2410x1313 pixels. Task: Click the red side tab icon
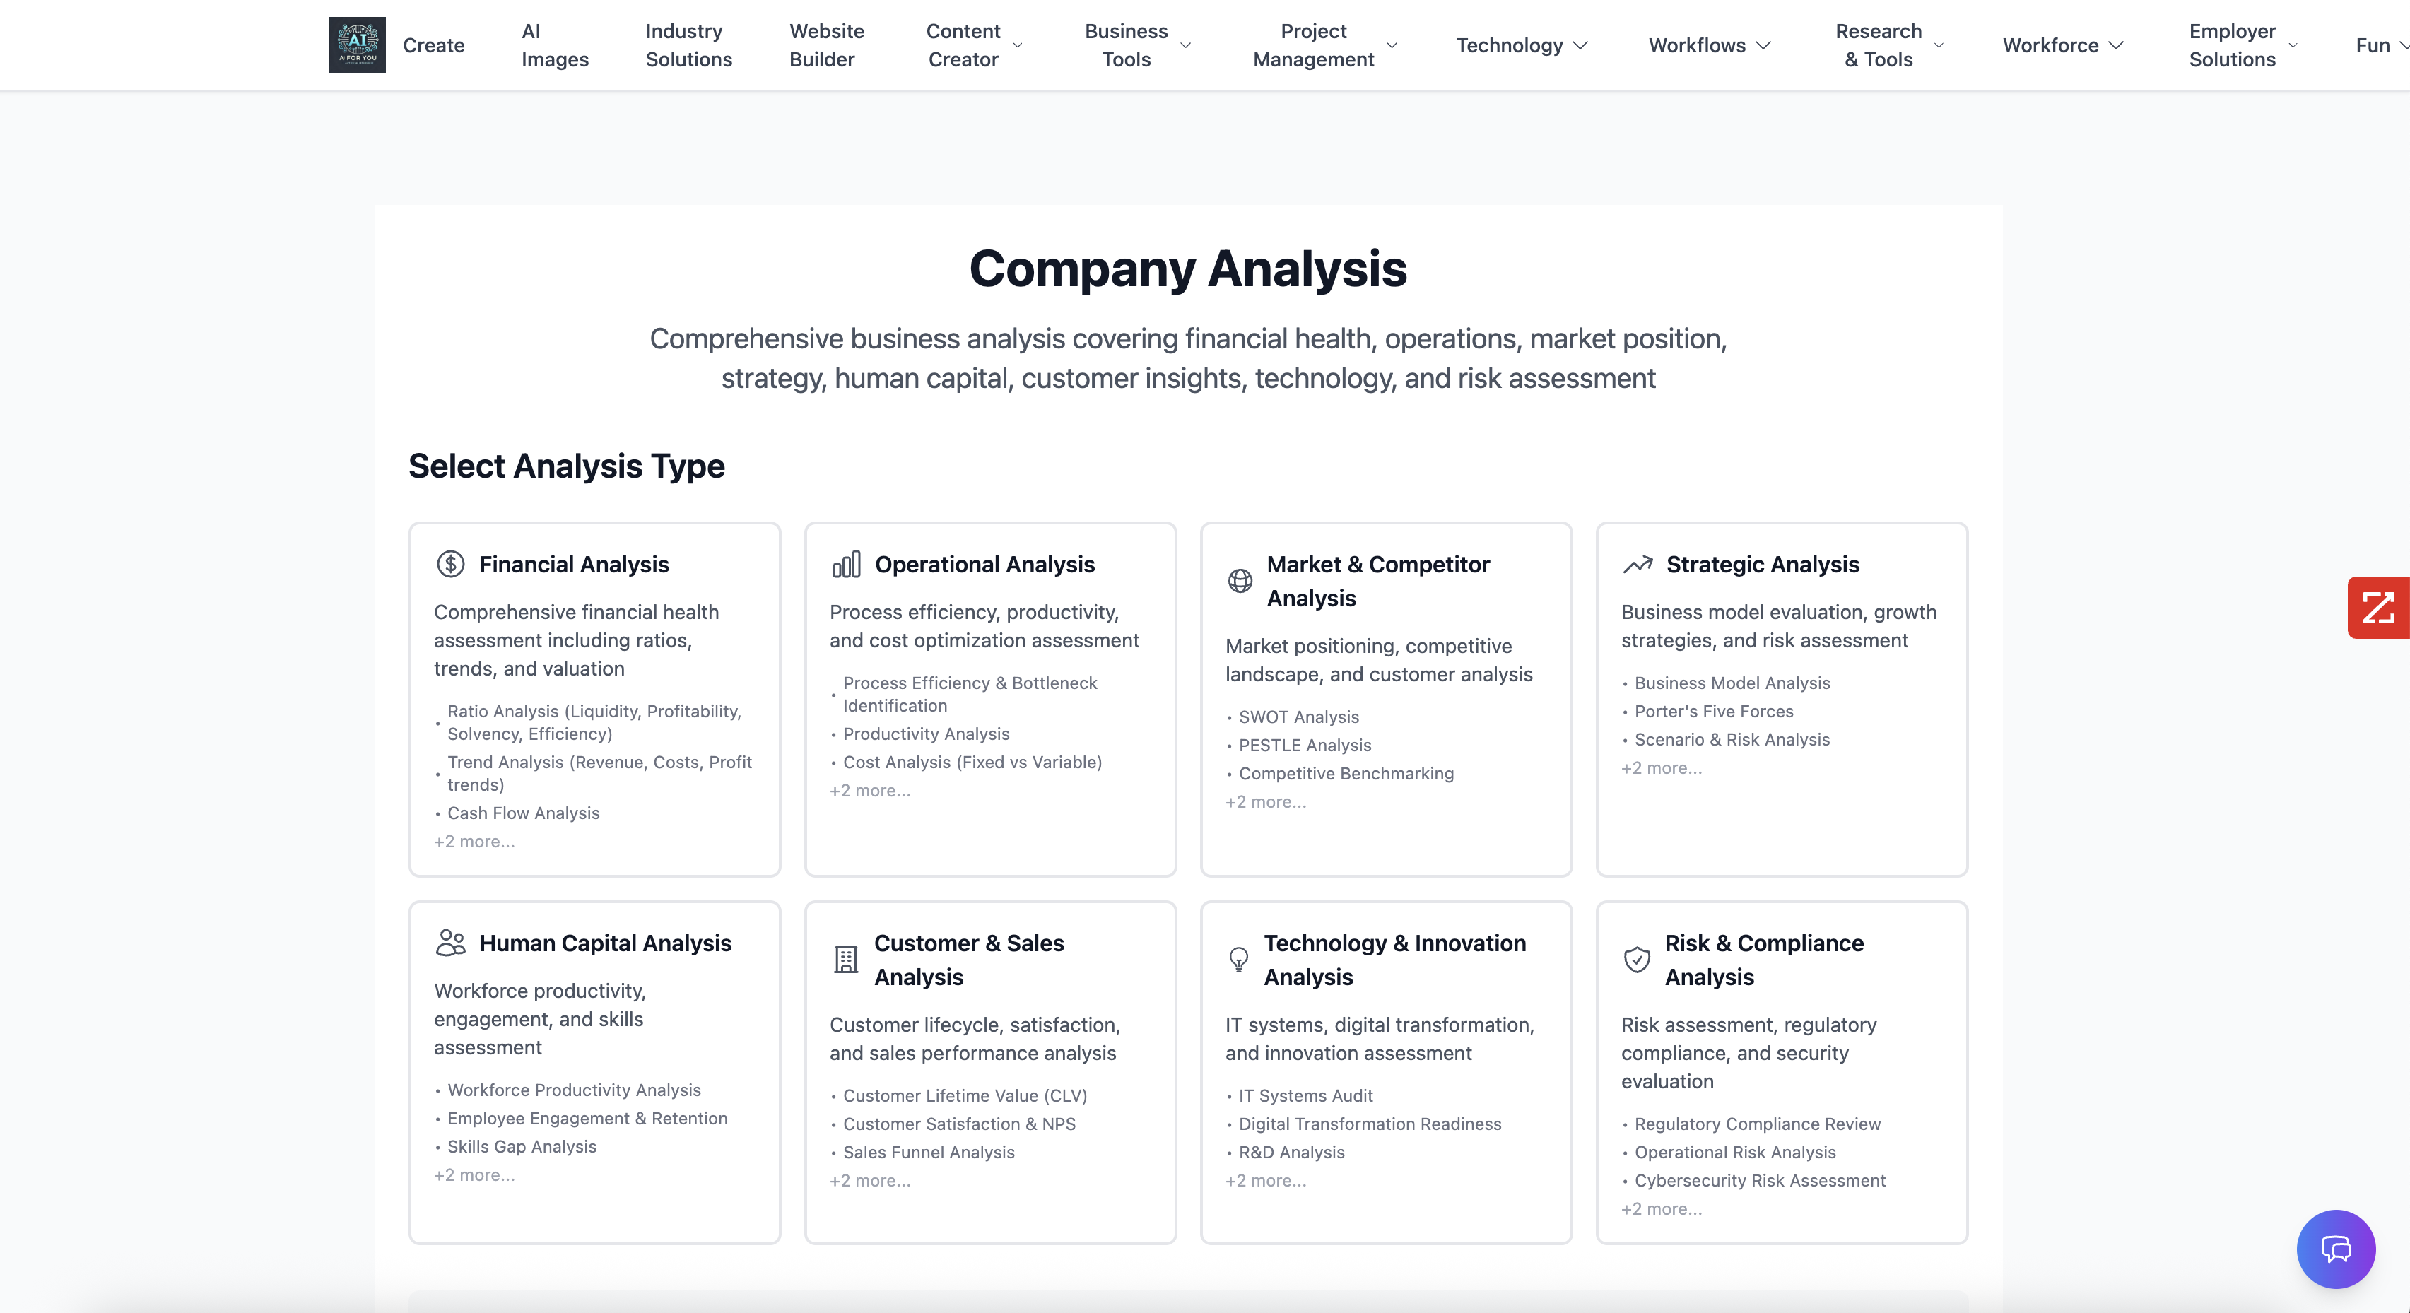pos(2378,608)
